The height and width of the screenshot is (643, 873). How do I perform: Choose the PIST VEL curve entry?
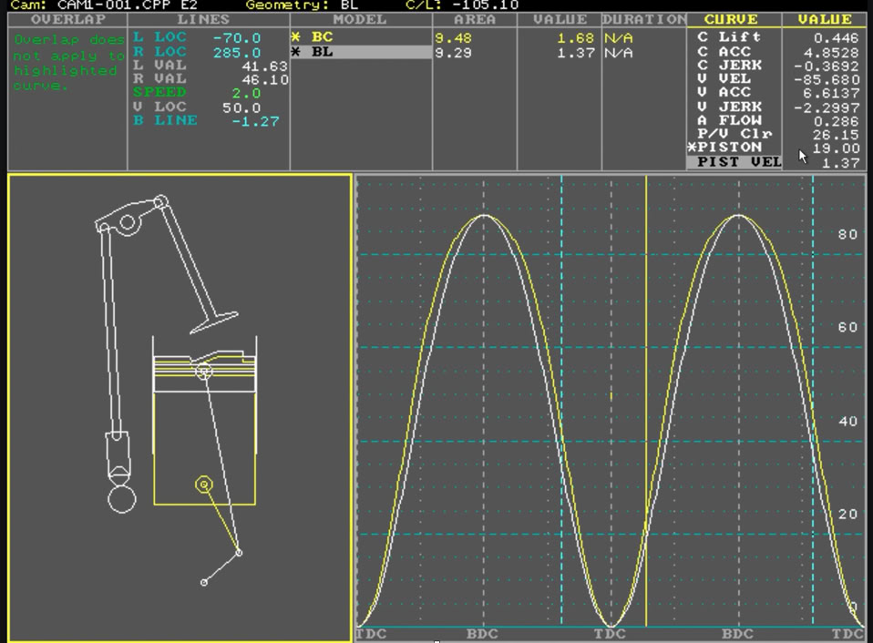click(x=738, y=162)
